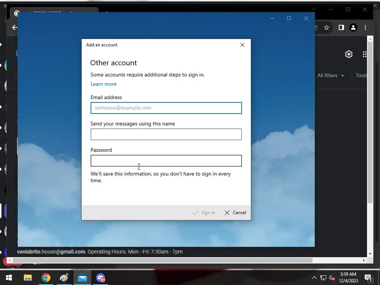Image resolution: width=380 pixels, height=285 pixels.
Task: Select the Mail app on the taskbar
Action: click(x=82, y=278)
